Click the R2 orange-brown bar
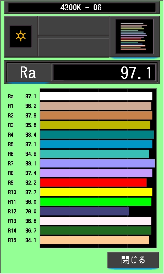 pyautogui.click(x=96, y=115)
